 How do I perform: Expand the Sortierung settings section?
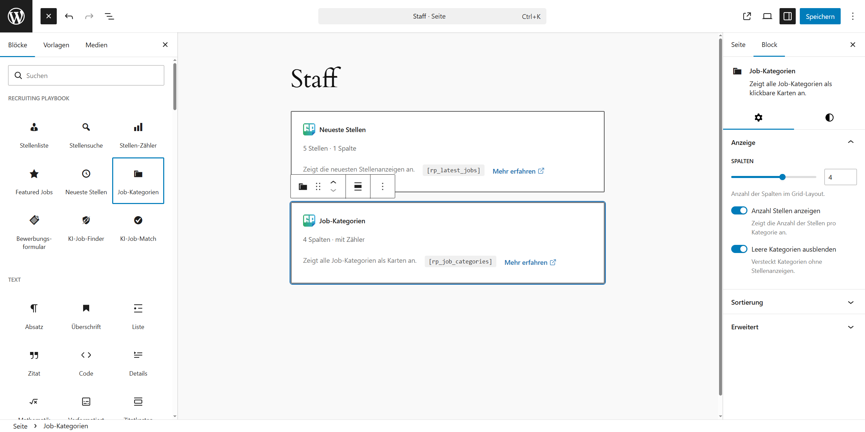click(x=851, y=302)
